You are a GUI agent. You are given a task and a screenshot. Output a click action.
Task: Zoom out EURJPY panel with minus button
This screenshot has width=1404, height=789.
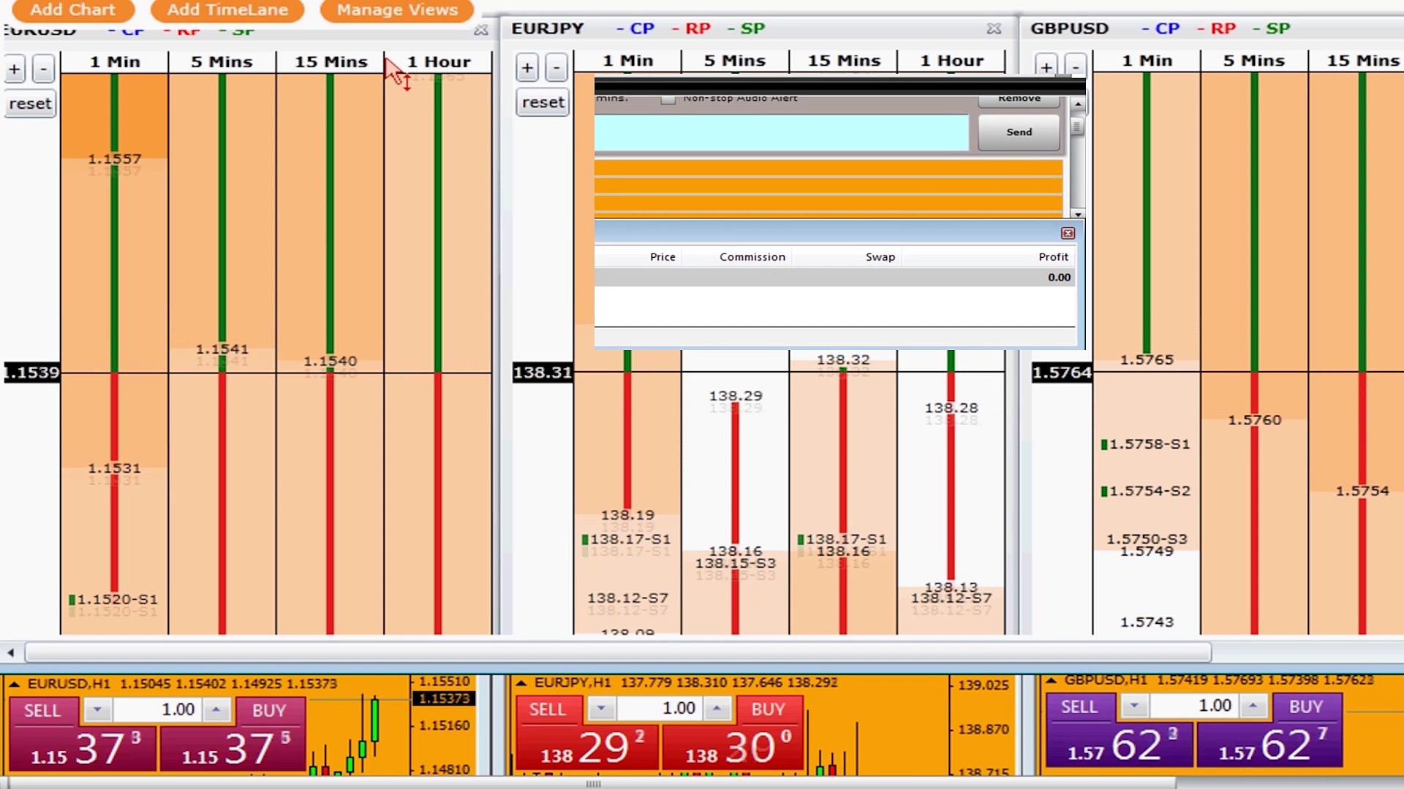[x=556, y=68]
